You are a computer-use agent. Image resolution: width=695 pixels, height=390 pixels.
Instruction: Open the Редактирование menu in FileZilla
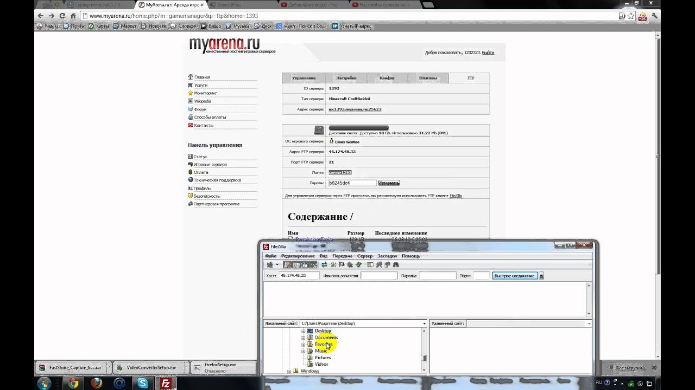(x=298, y=256)
